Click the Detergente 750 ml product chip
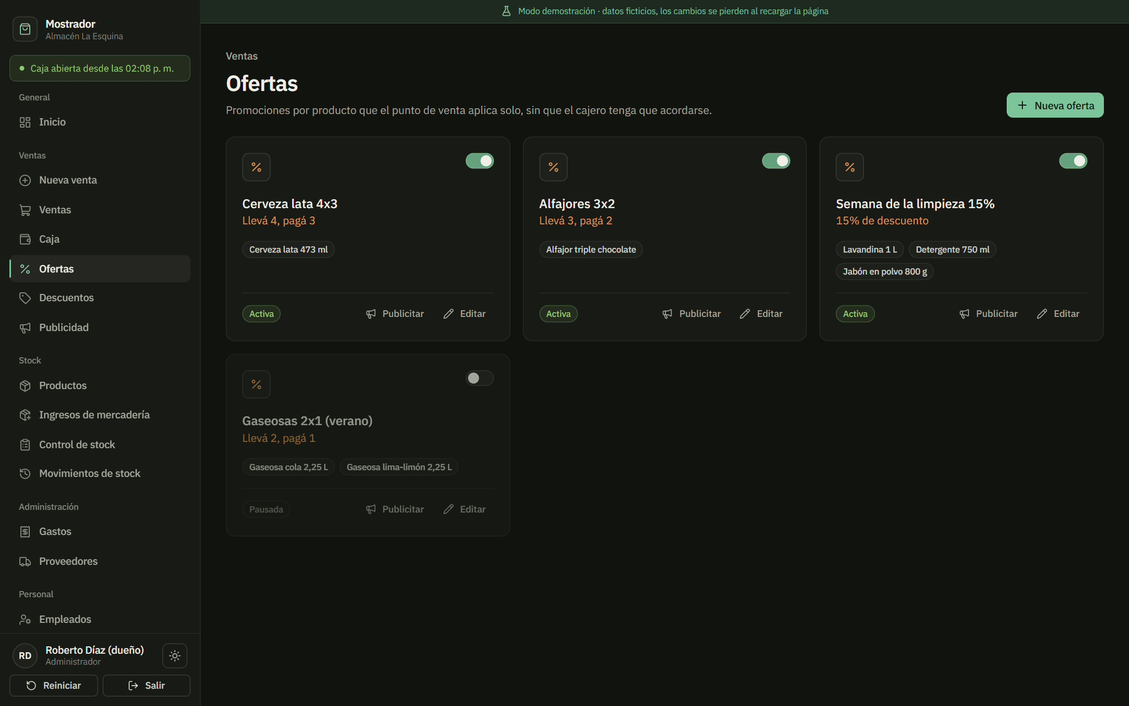Viewport: 1129px width, 706px height. (x=952, y=249)
